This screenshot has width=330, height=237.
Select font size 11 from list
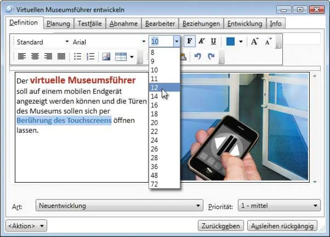point(164,79)
